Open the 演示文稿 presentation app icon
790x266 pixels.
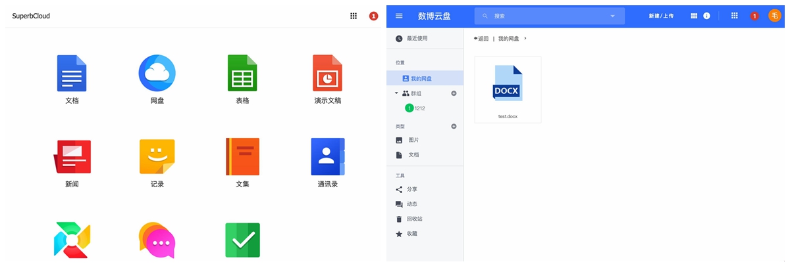click(327, 73)
